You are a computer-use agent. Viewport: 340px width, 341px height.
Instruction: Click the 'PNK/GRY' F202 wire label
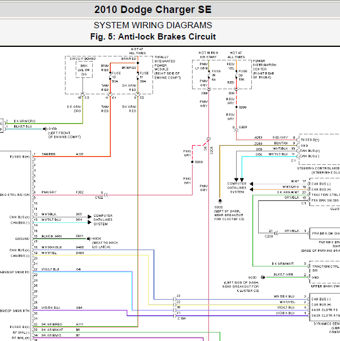tap(49, 193)
